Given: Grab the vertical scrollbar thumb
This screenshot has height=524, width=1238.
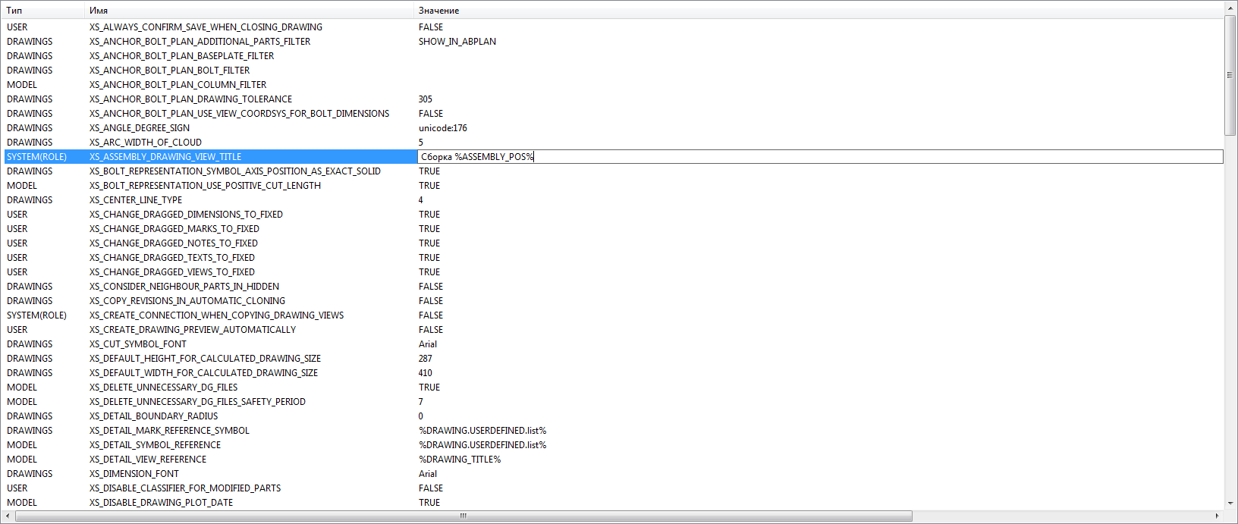Looking at the screenshot, I should (x=1230, y=74).
